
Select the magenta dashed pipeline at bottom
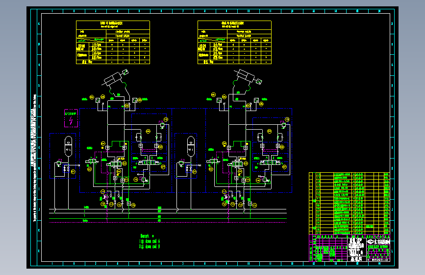pos(168,223)
